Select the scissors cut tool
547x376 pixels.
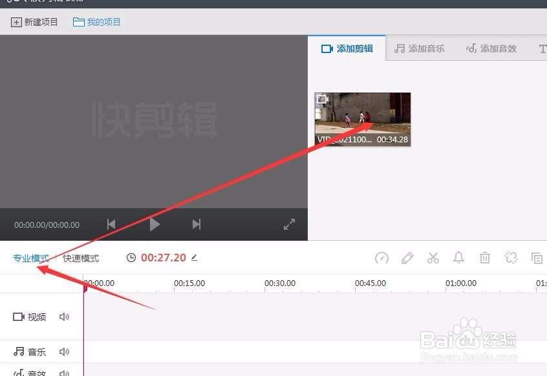(x=433, y=258)
